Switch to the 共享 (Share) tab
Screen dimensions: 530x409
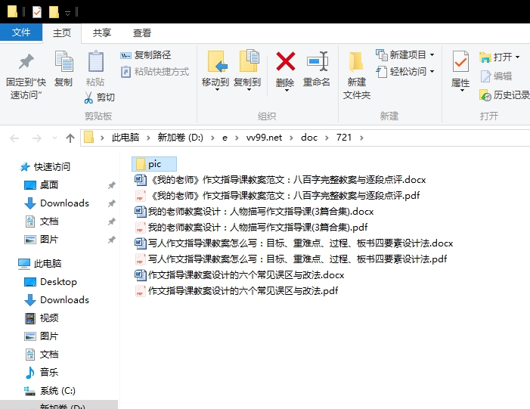pyautogui.click(x=102, y=33)
